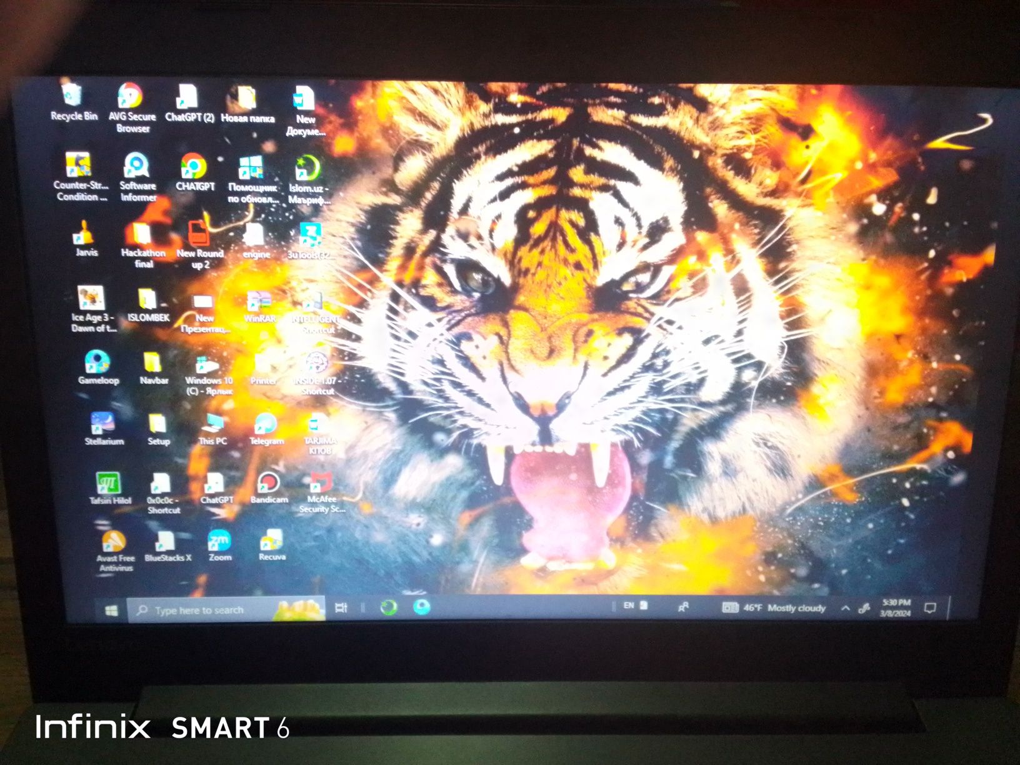Open the 46°F Mostly cloudy weather widget
1020x765 pixels.
tap(774, 607)
